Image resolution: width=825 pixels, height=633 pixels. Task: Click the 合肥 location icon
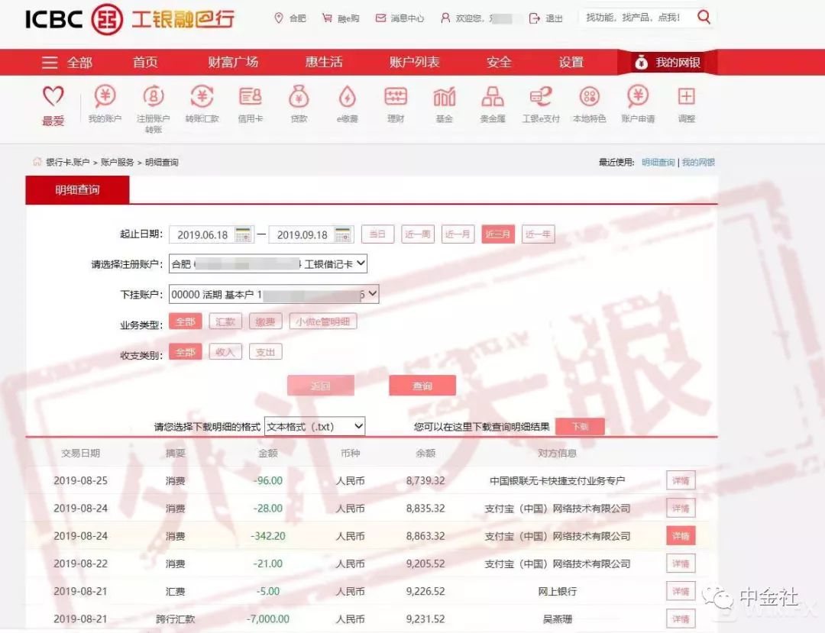279,18
